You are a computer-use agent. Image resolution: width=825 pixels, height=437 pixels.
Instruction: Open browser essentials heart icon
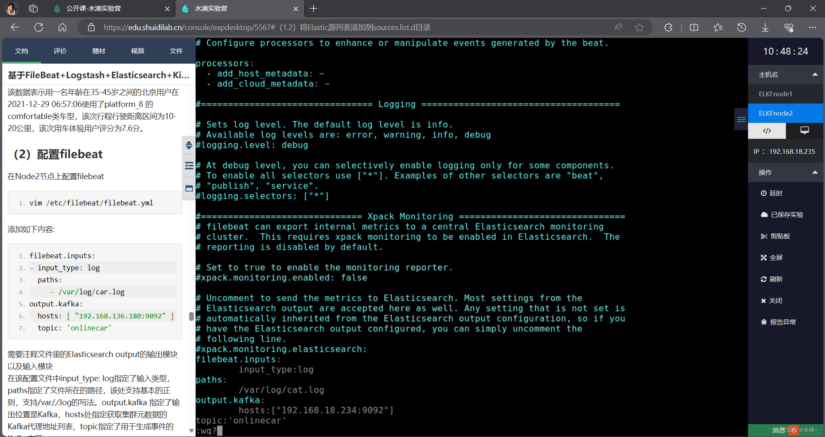(789, 28)
